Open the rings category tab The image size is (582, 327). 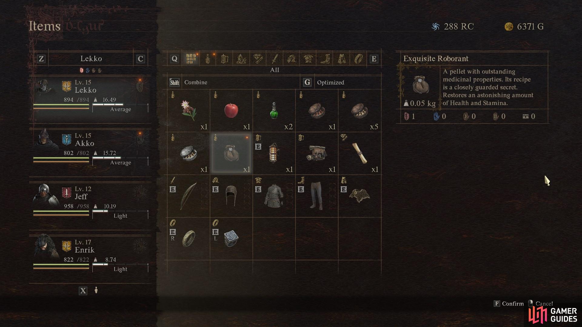[x=358, y=58]
